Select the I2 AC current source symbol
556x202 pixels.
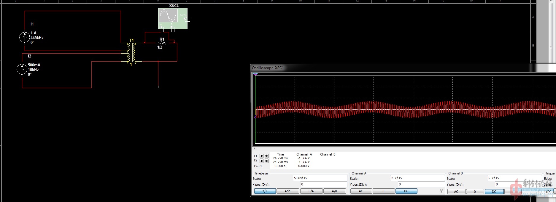22,69
